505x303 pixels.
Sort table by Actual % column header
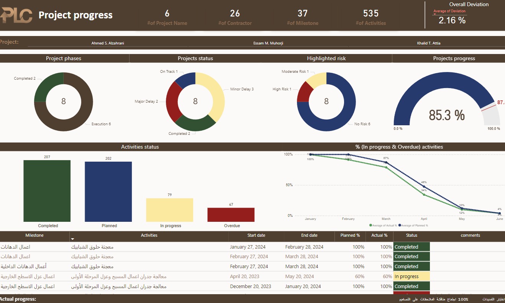click(x=379, y=235)
